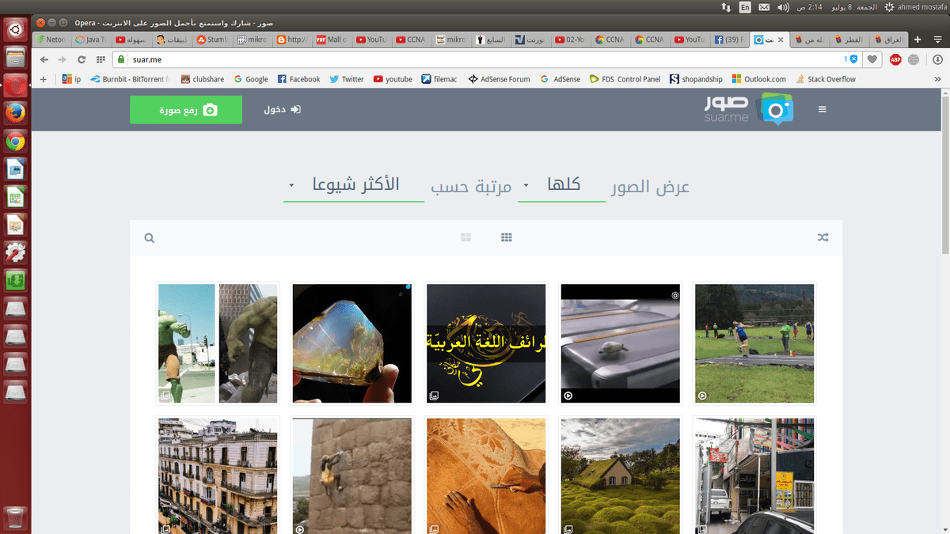Click the shuffle random images icon
950x534 pixels.
pos(823,237)
